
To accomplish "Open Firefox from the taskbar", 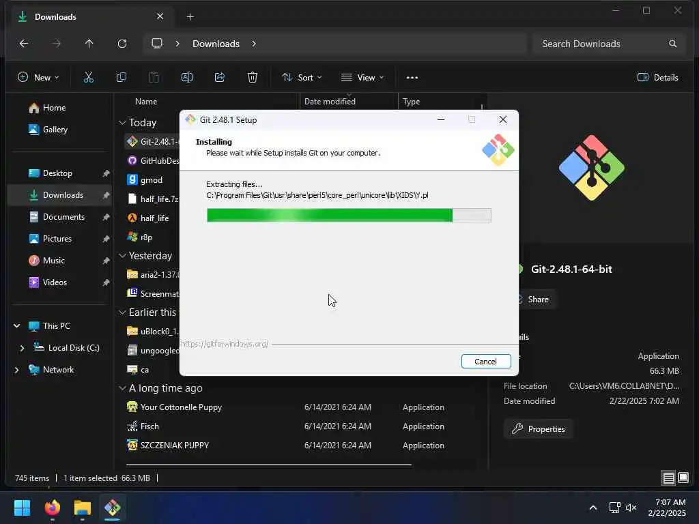I will pos(53,508).
